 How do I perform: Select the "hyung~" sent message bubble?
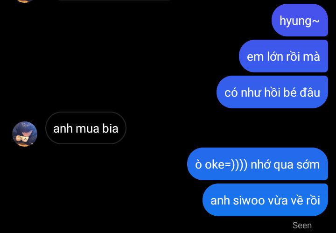click(300, 20)
